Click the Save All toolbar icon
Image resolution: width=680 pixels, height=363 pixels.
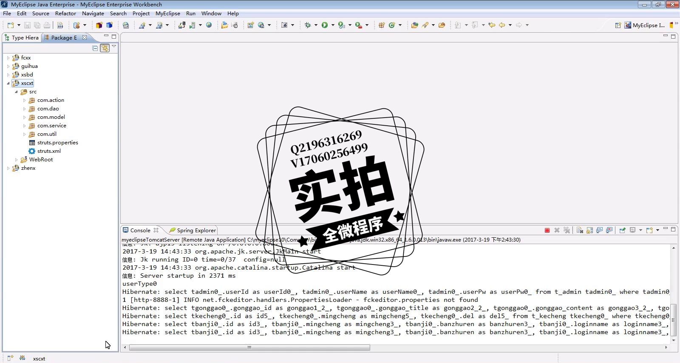tap(37, 25)
